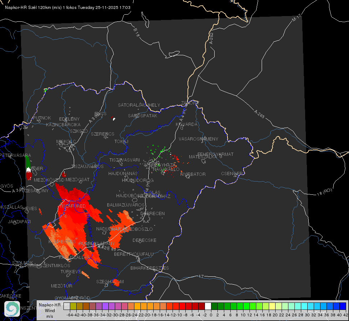Click the '18 (RO)' road label
Image resolution: width=349 pixels, height=321 pixels.
point(324,192)
